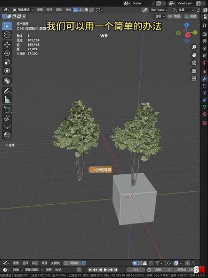
Task: Open the Render properties tab
Action: tap(204, 34)
